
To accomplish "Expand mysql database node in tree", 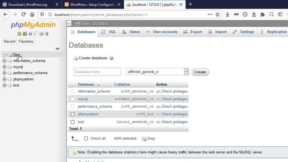I will pos(4,67).
